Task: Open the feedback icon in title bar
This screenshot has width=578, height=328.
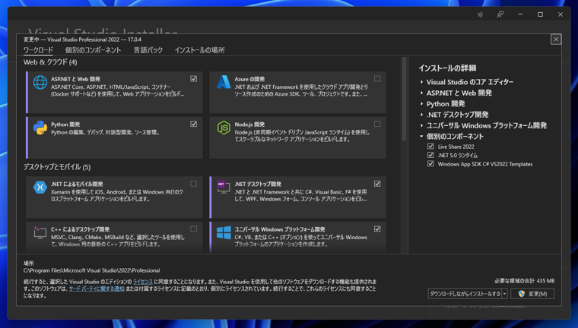Action: [x=500, y=14]
